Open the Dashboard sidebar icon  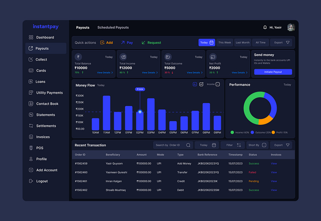coord(31,37)
